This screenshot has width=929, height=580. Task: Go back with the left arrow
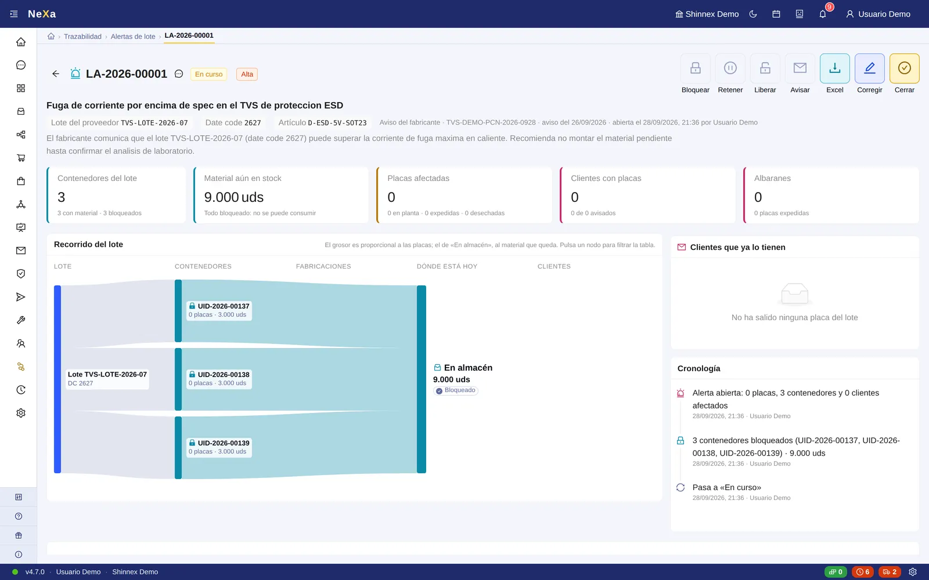coord(56,74)
